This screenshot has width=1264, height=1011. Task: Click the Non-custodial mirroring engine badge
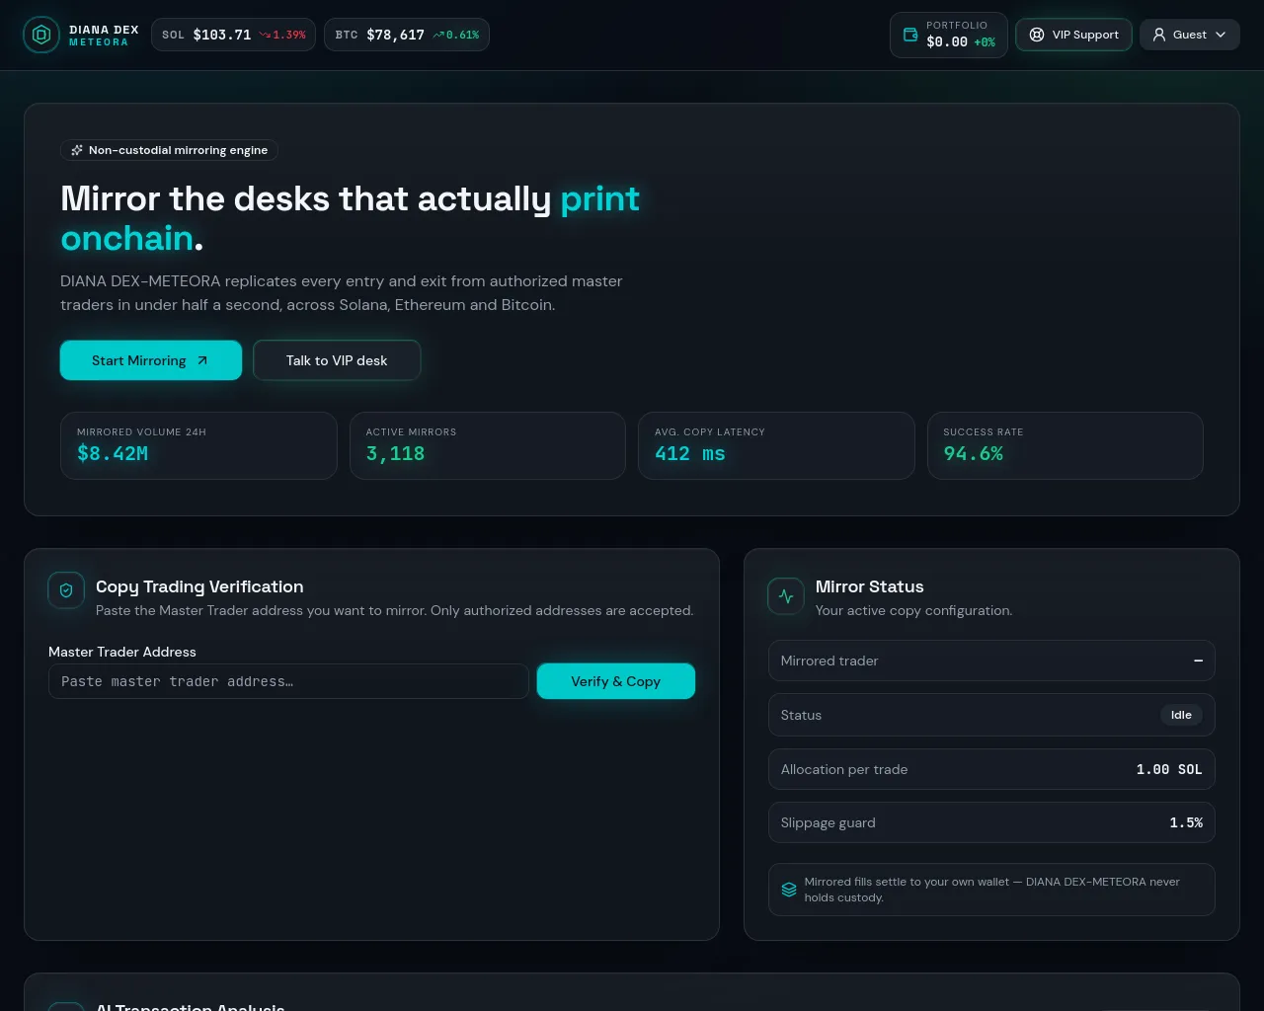(x=169, y=150)
